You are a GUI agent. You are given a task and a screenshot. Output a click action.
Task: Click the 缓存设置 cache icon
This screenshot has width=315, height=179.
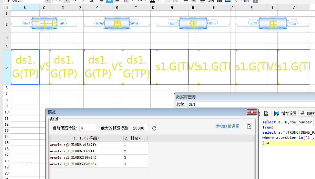click(x=276, y=113)
